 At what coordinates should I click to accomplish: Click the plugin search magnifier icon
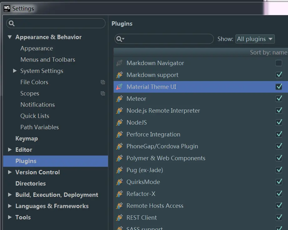coord(120,39)
